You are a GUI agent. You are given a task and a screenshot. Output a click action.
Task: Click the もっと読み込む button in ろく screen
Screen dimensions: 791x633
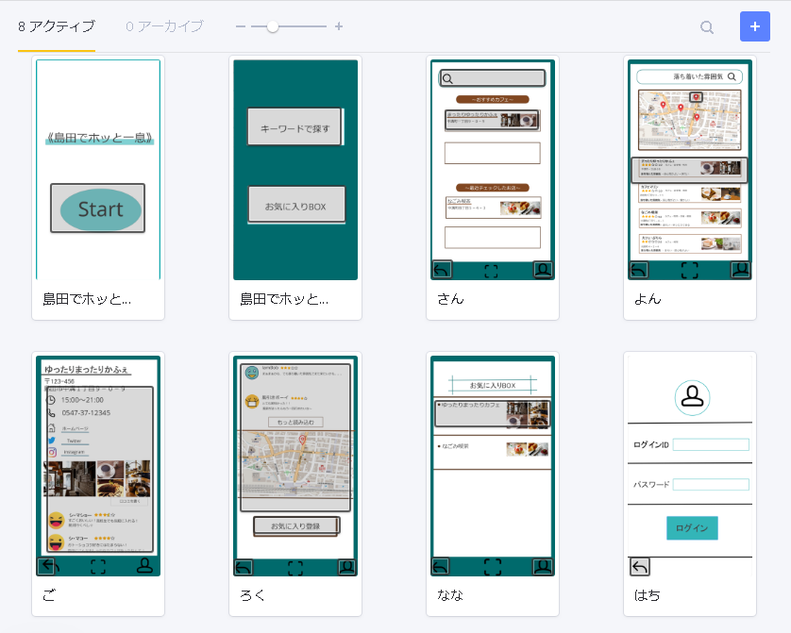coord(295,423)
